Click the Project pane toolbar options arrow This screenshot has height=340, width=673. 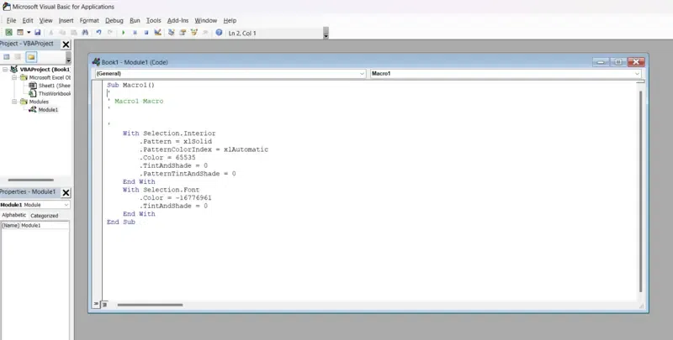pos(68,58)
